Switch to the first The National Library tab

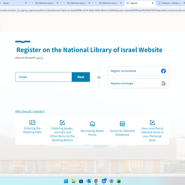(45, 3)
